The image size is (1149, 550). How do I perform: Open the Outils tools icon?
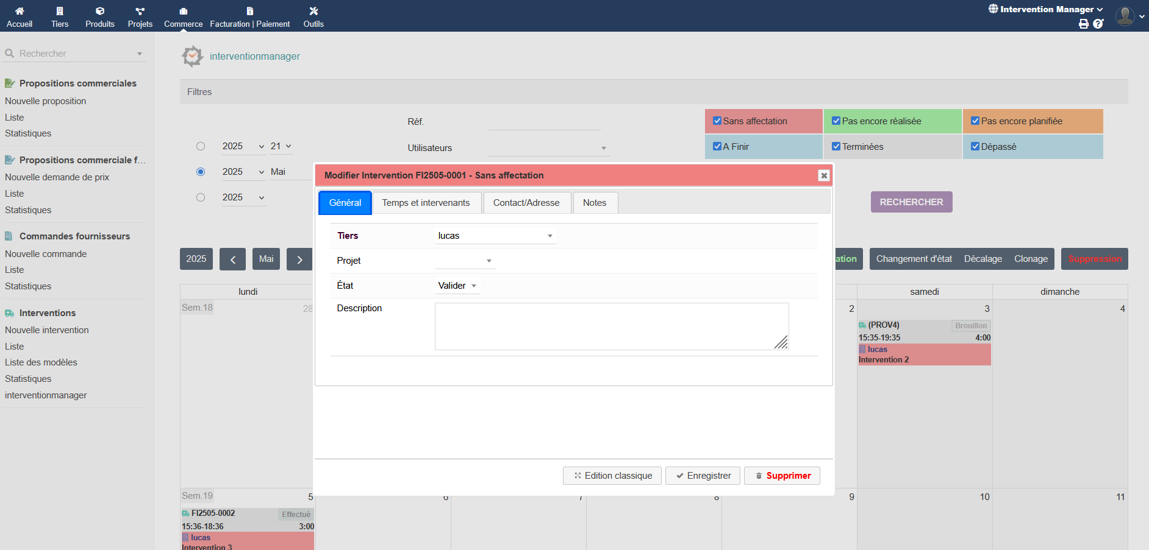[x=313, y=11]
